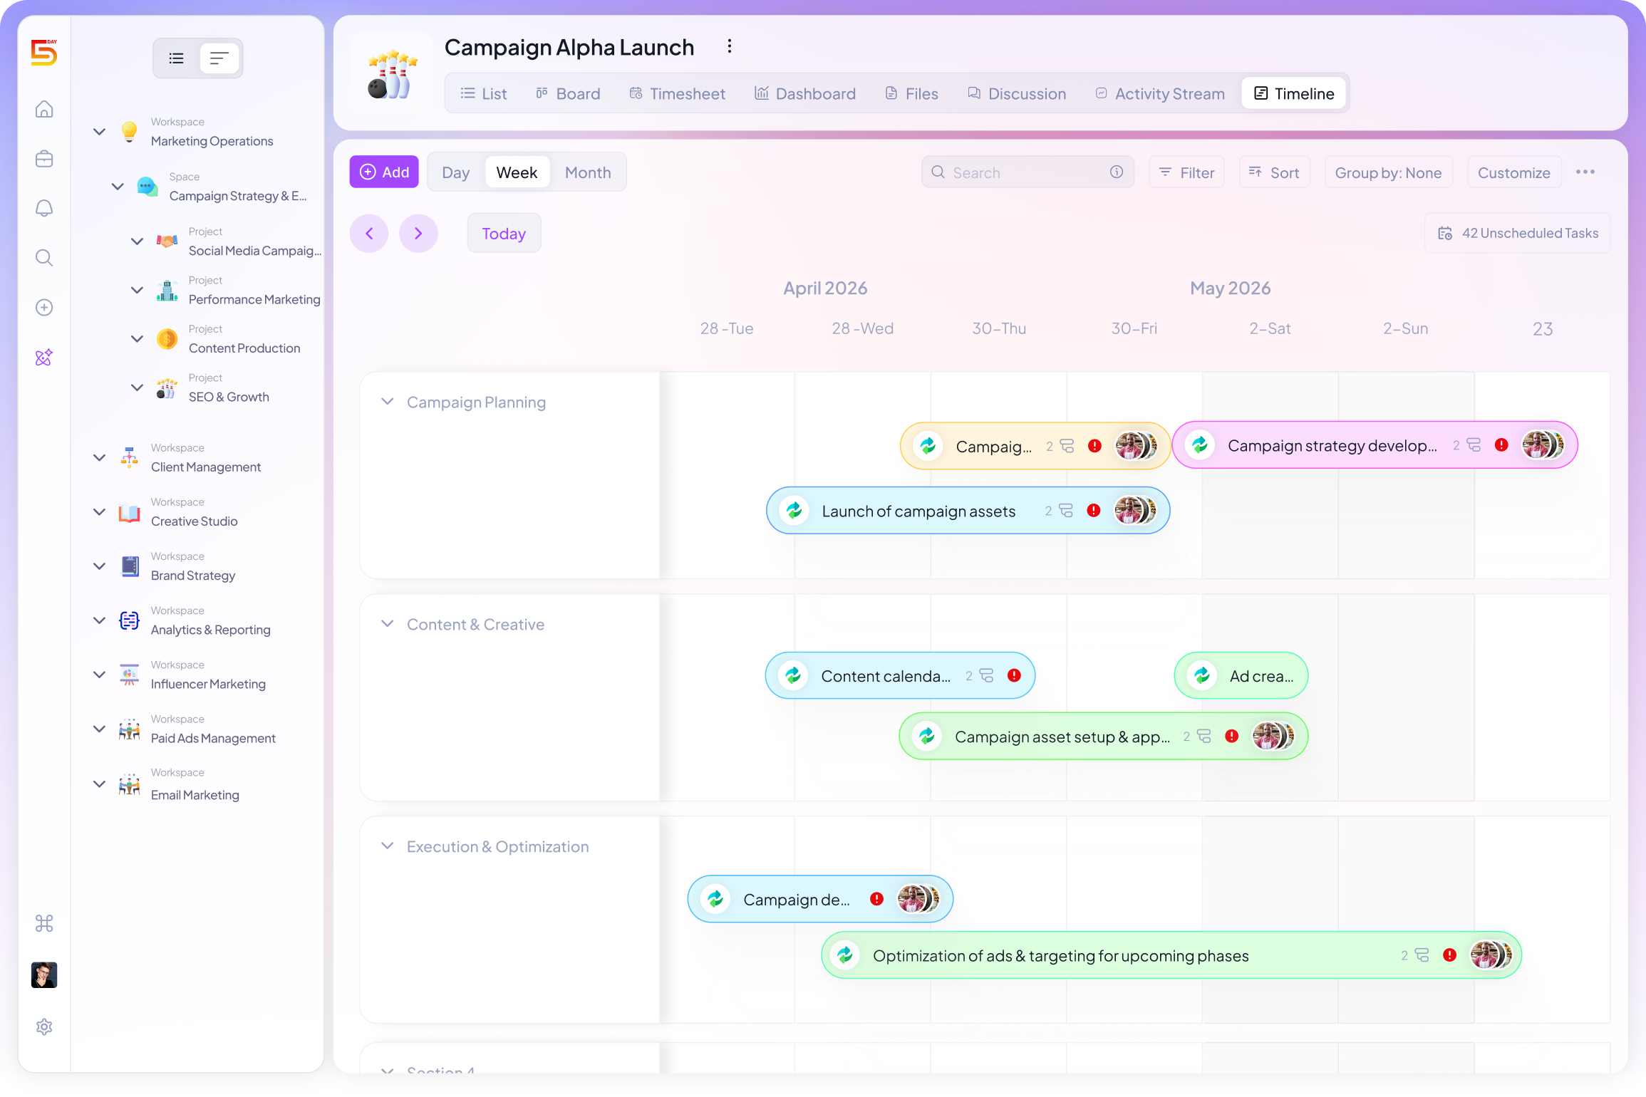Collapse the Content & Creative section
This screenshot has width=1646, height=1097.
point(388,624)
